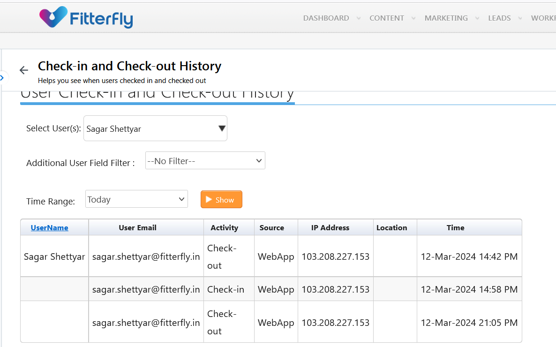Open the Time Range dropdown
The image size is (556, 347).
[136, 199]
